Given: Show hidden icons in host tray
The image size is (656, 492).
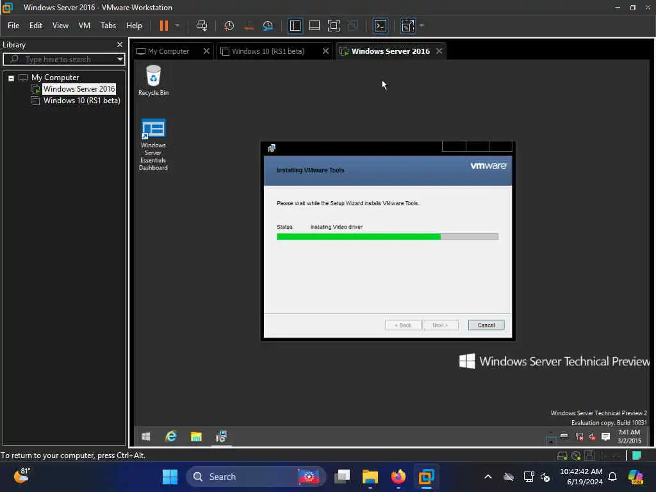Looking at the screenshot, I should click(x=488, y=477).
